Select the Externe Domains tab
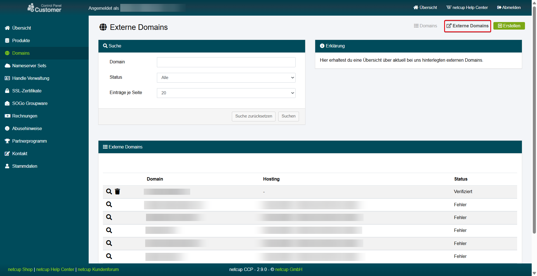Viewport: 537px width, 276px height. click(x=467, y=26)
